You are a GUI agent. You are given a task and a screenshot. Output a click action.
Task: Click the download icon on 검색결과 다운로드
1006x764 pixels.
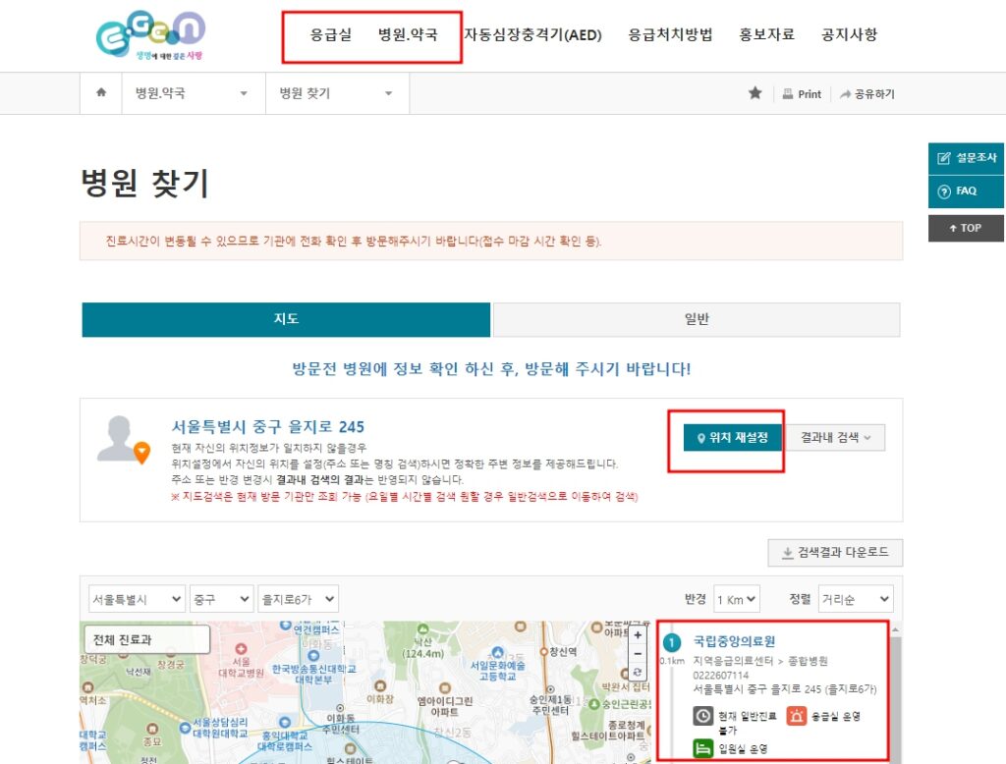point(787,553)
